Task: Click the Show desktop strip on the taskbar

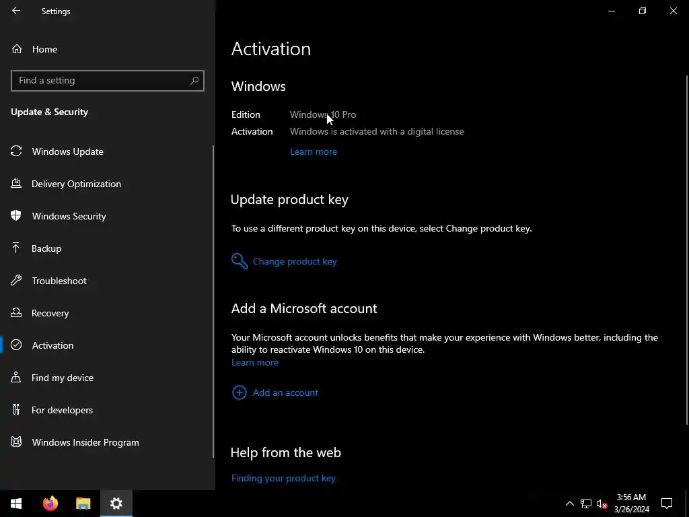Action: click(687, 504)
